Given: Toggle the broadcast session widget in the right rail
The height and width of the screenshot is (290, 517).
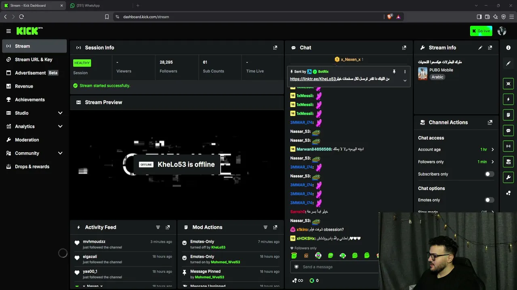Looking at the screenshot, I should coord(508,146).
